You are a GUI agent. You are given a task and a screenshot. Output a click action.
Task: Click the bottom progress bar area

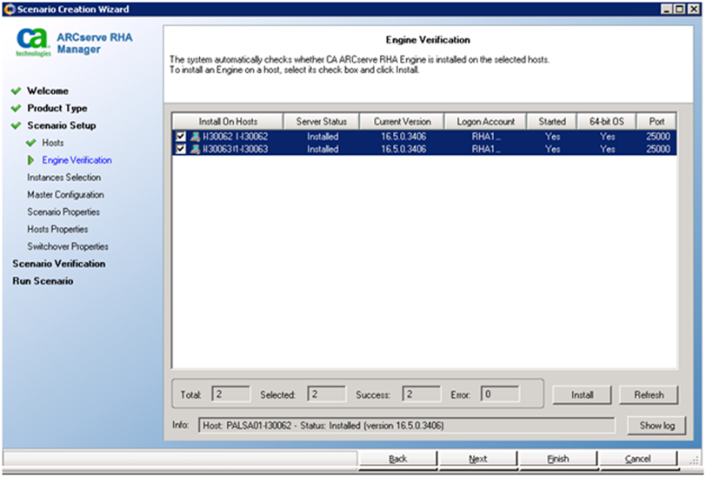click(180, 459)
